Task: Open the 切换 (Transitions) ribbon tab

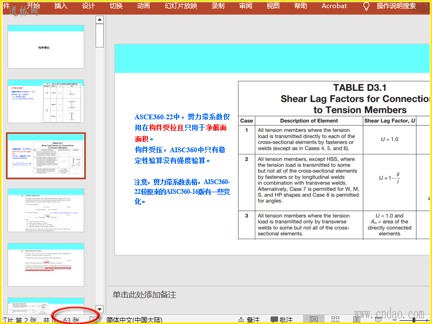Action: click(116, 6)
